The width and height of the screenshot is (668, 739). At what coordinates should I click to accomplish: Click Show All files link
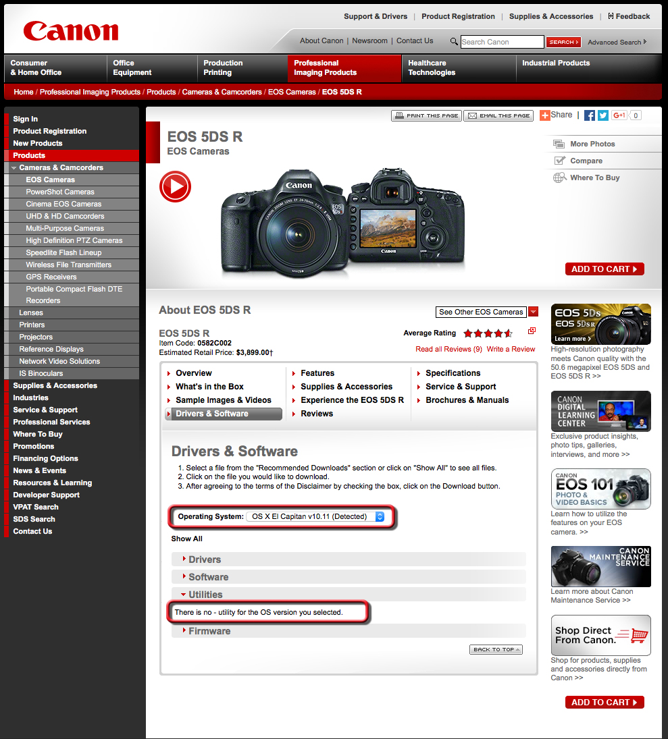pos(187,539)
